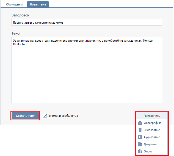Open the Прикрепить attachment dropdown
This screenshot has height=156, width=174.
click(152, 116)
